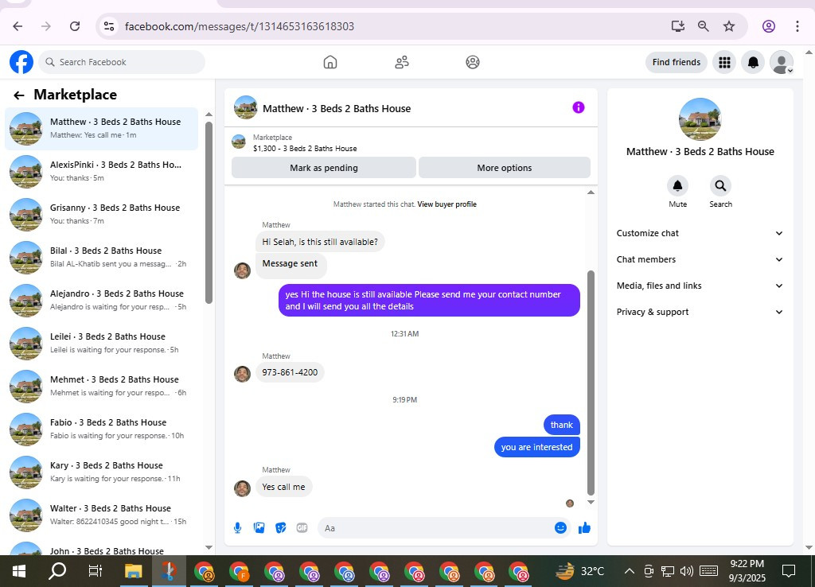Click chat scroll down arrow
The height and width of the screenshot is (587, 815).
591,503
